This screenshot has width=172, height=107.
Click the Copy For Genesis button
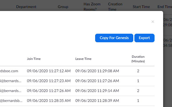point(114,38)
